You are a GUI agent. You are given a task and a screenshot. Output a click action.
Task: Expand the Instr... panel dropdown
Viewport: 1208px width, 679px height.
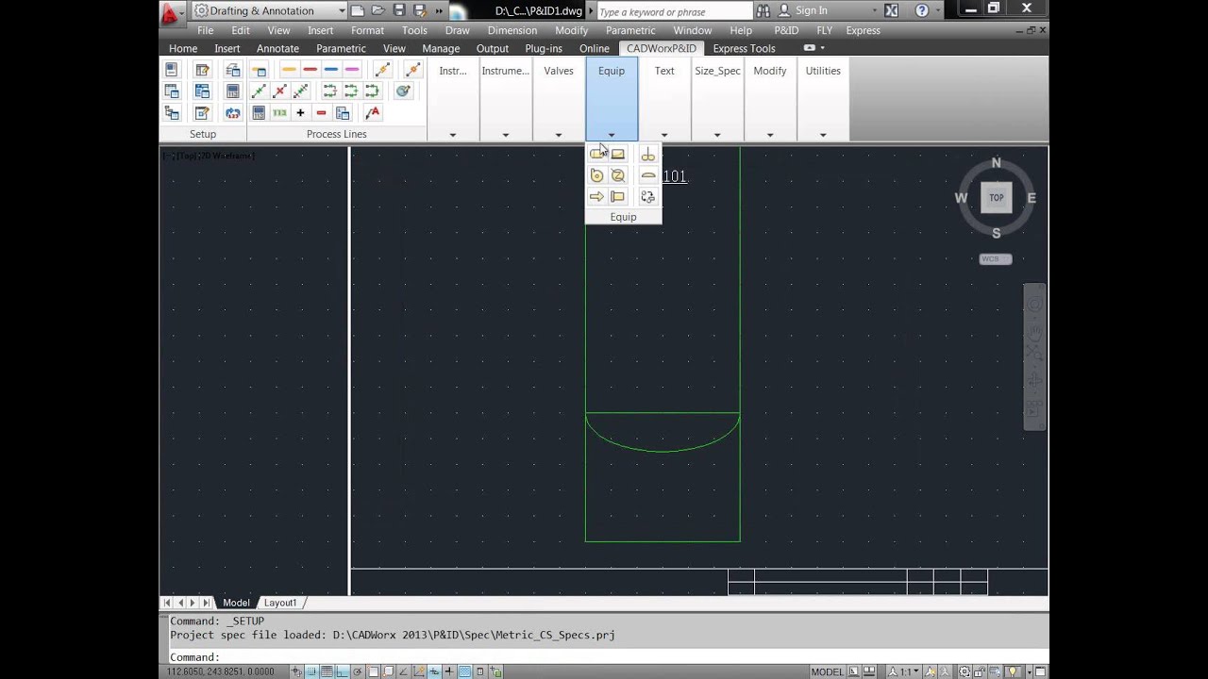click(x=453, y=135)
